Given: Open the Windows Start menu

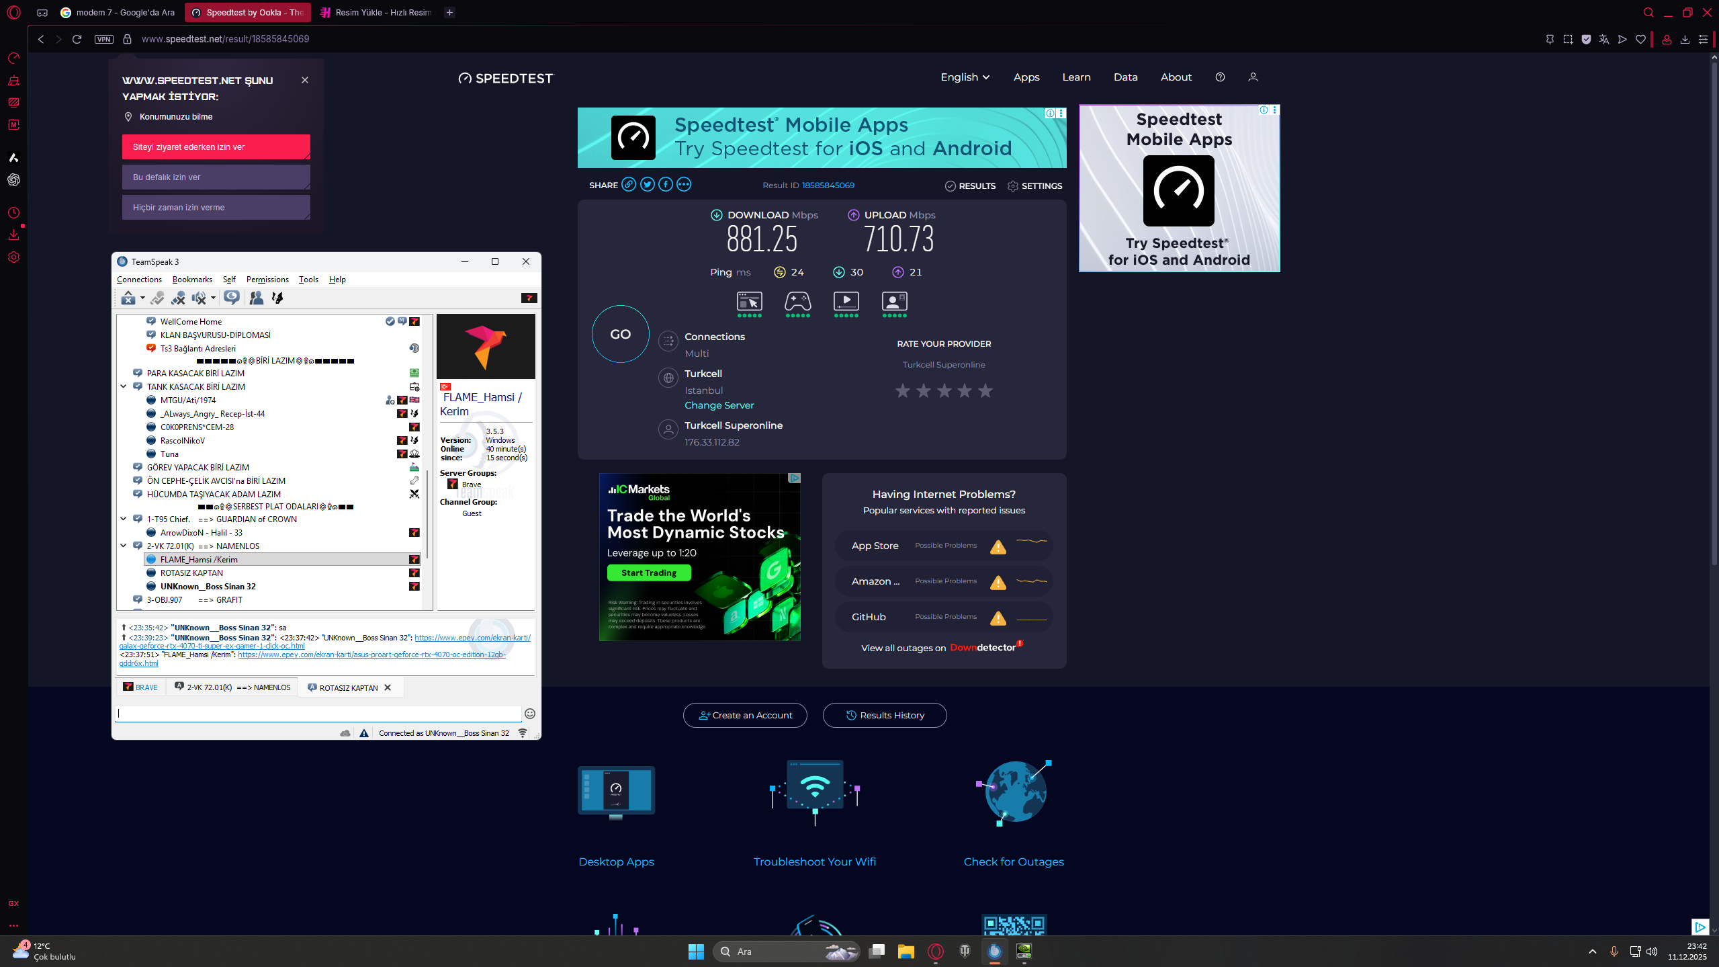Looking at the screenshot, I should tap(696, 951).
